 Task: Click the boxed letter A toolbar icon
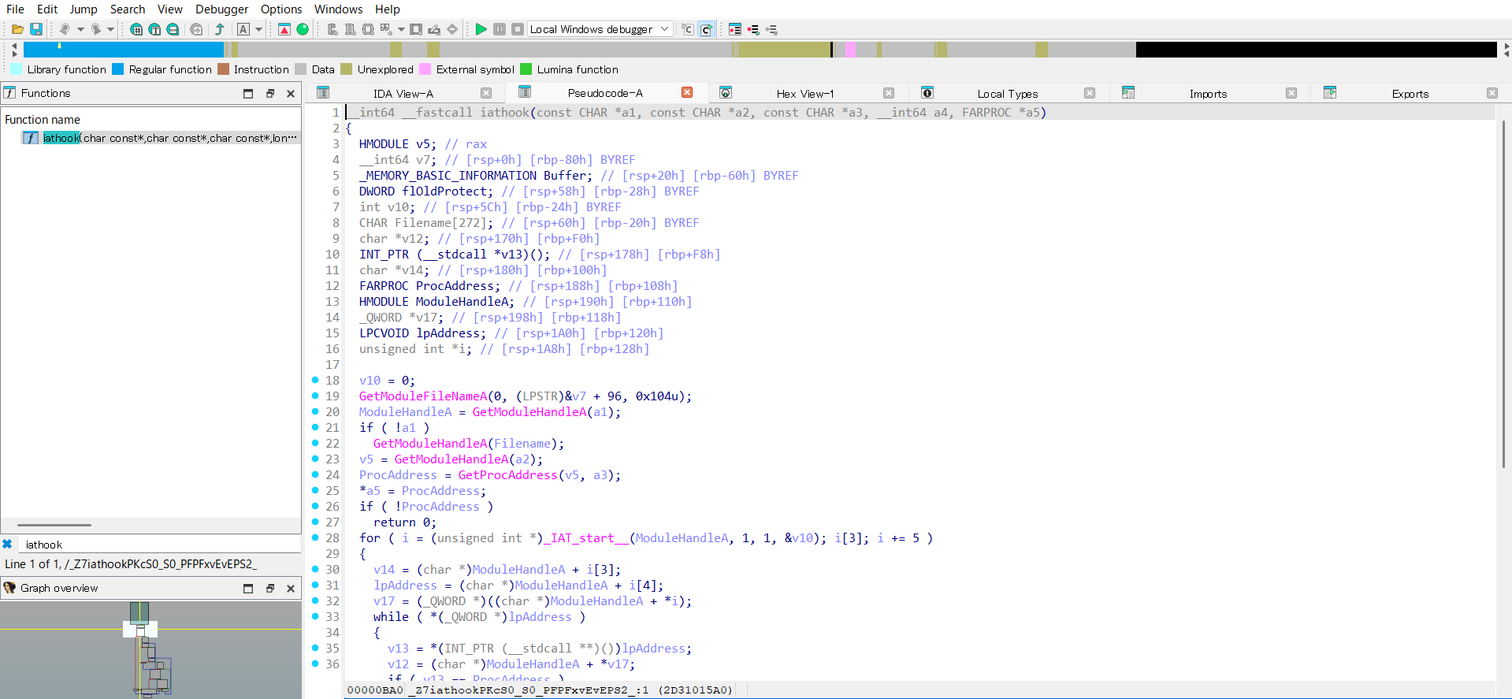[x=243, y=29]
